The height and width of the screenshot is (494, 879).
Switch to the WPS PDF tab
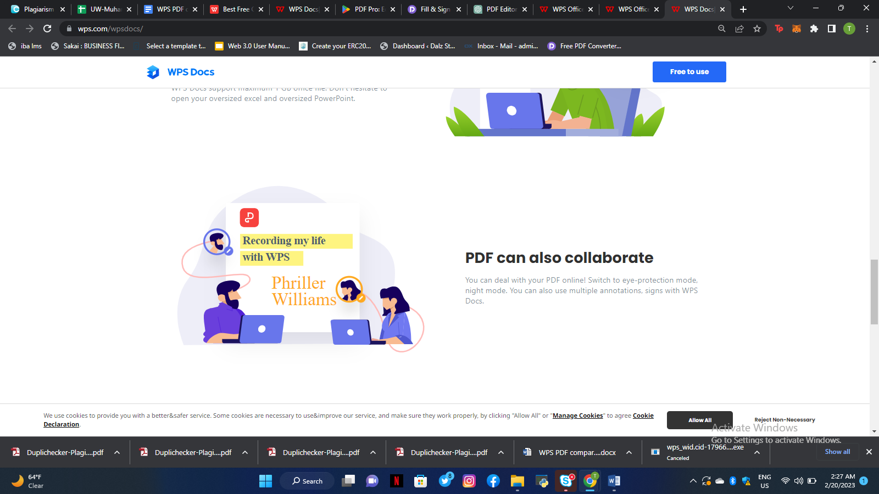pos(170,9)
